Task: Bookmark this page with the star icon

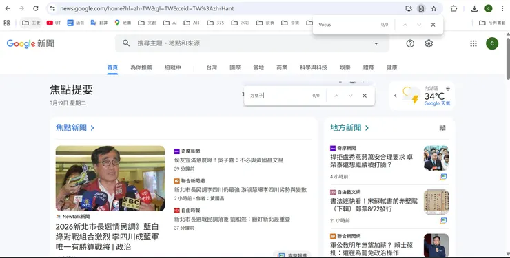Action: point(434,8)
